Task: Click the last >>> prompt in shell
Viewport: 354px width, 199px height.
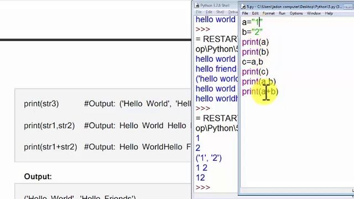Action: click(203, 187)
